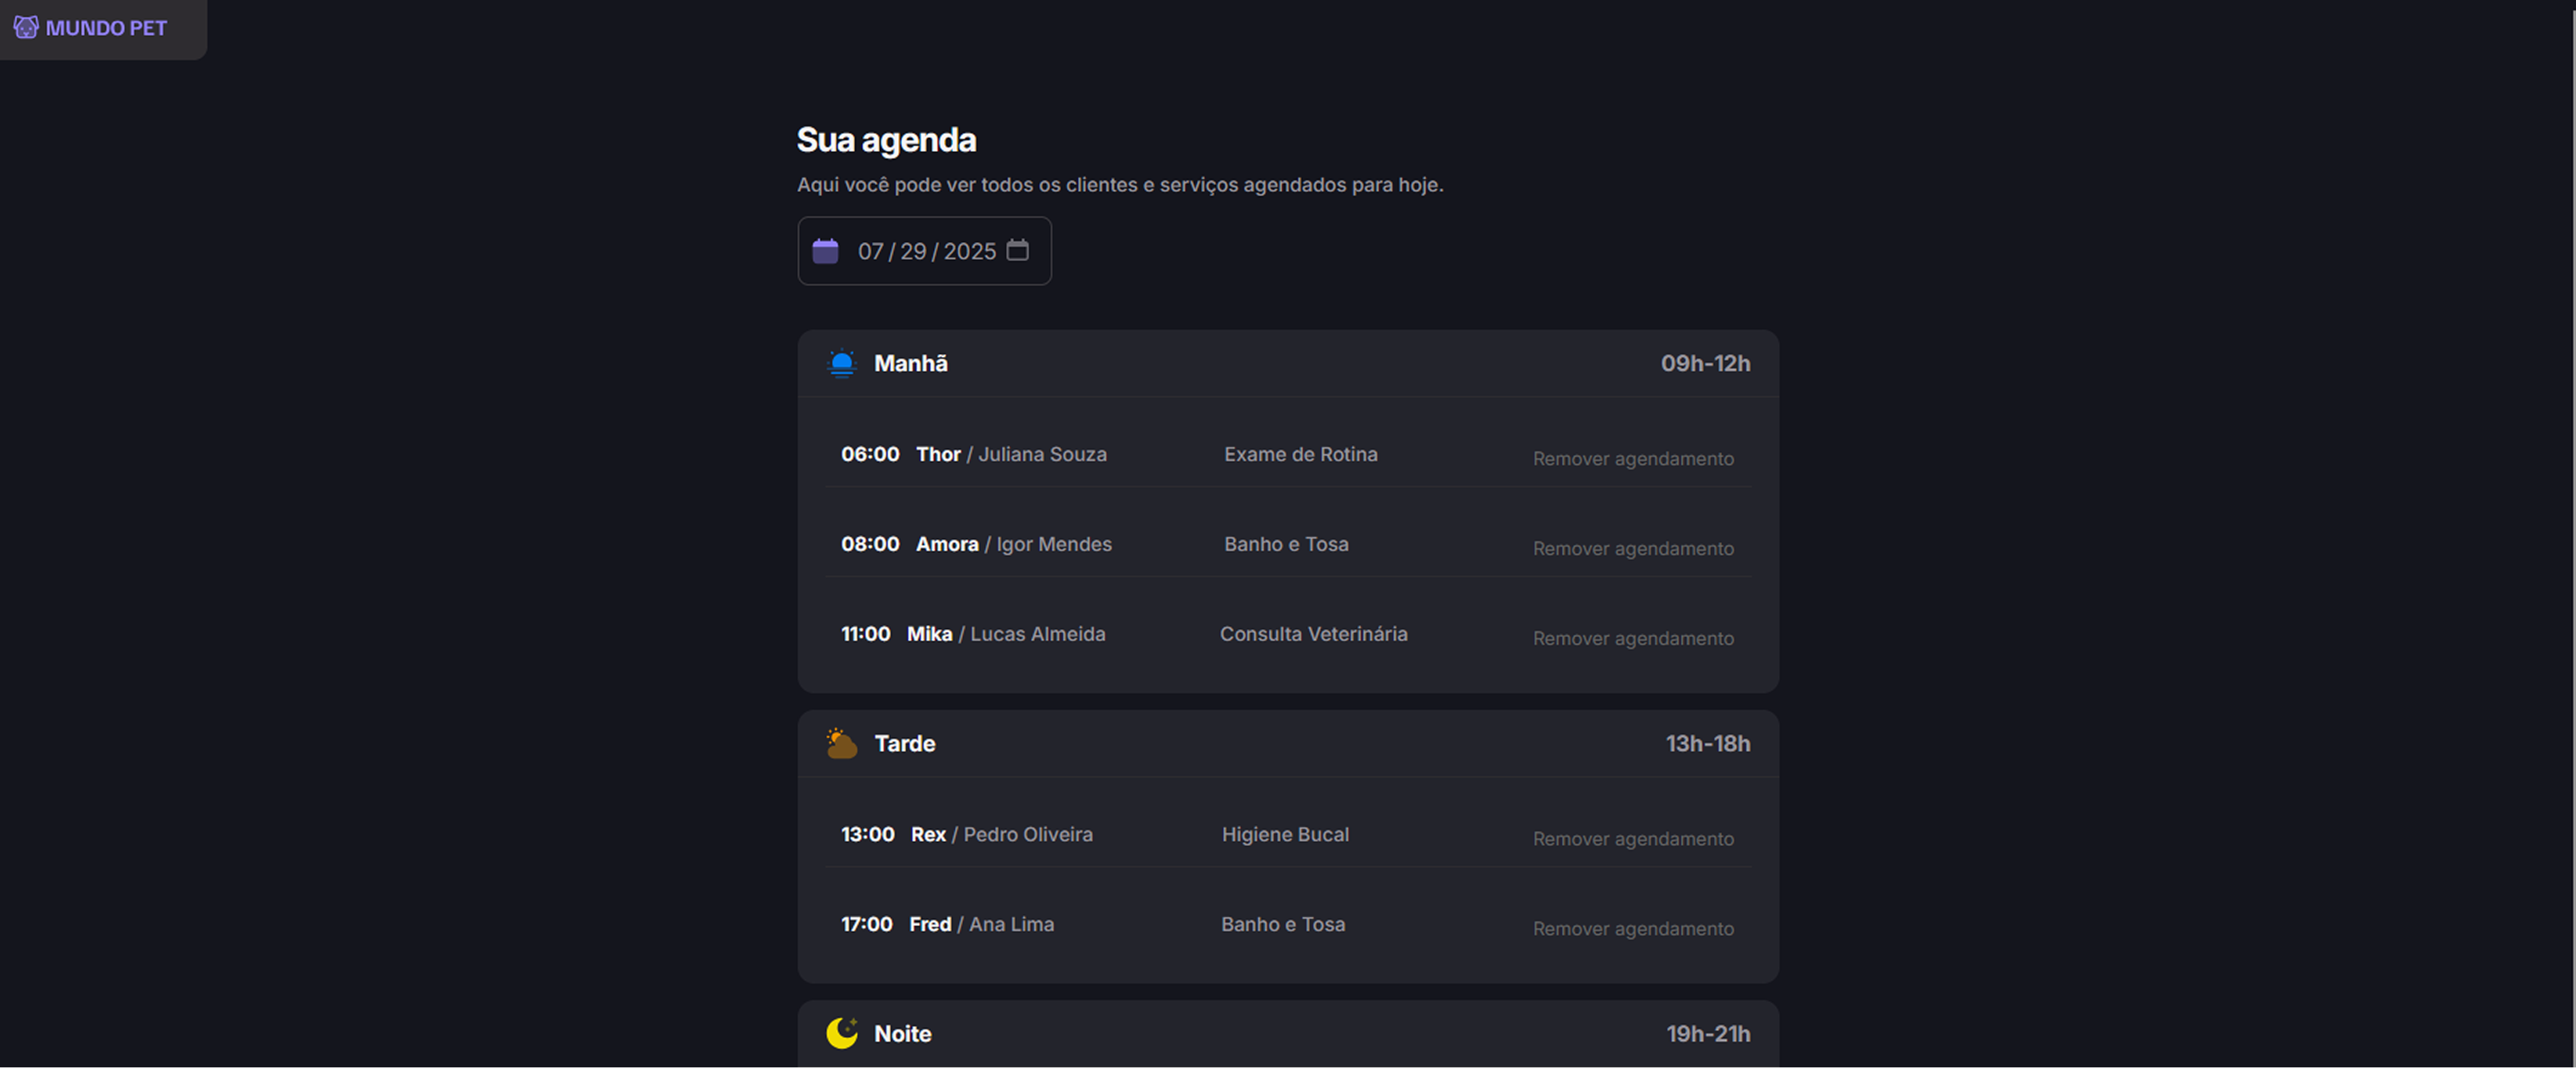Select the year 2025 in date input
Screen dimensions: 2576x1068
point(970,251)
